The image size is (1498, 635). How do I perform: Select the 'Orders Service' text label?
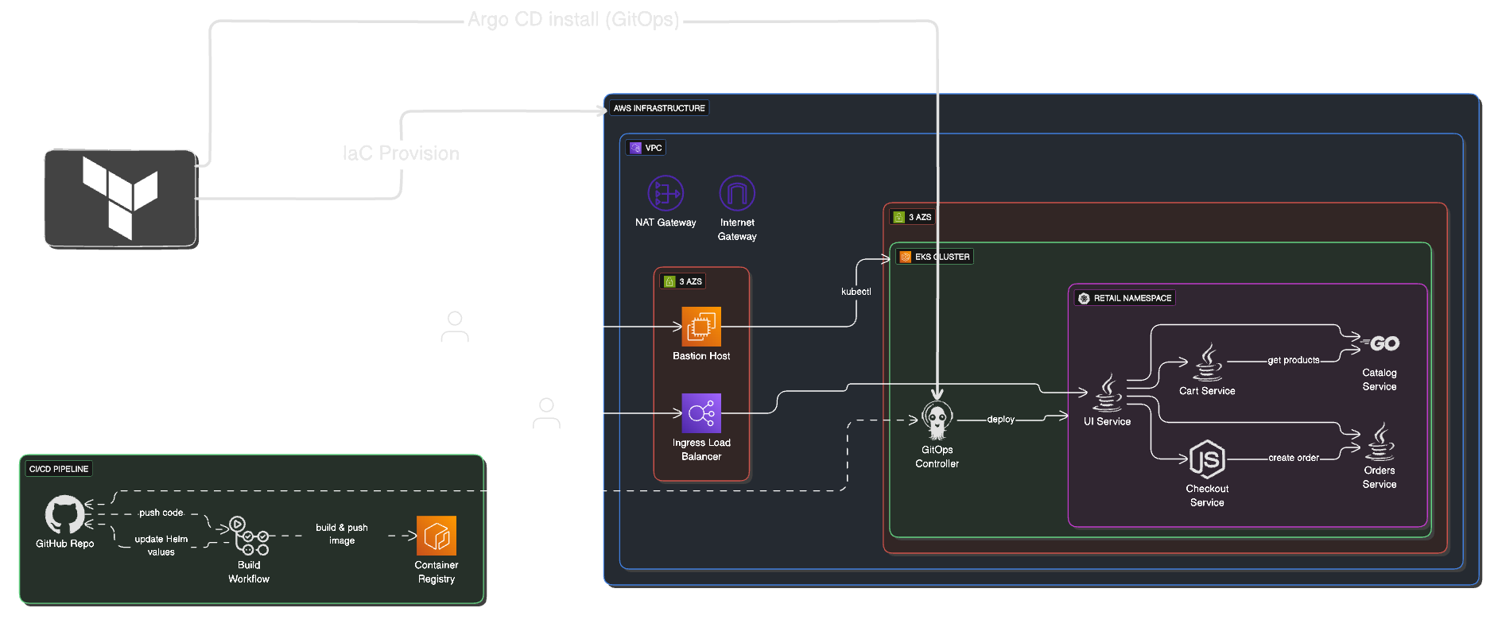pyautogui.click(x=1380, y=478)
